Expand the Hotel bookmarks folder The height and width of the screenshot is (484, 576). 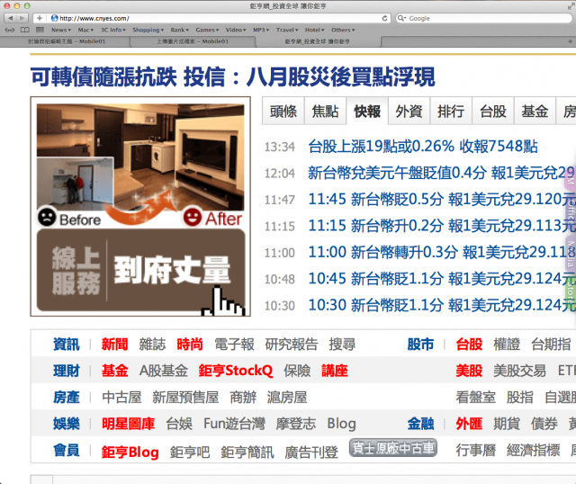click(315, 30)
